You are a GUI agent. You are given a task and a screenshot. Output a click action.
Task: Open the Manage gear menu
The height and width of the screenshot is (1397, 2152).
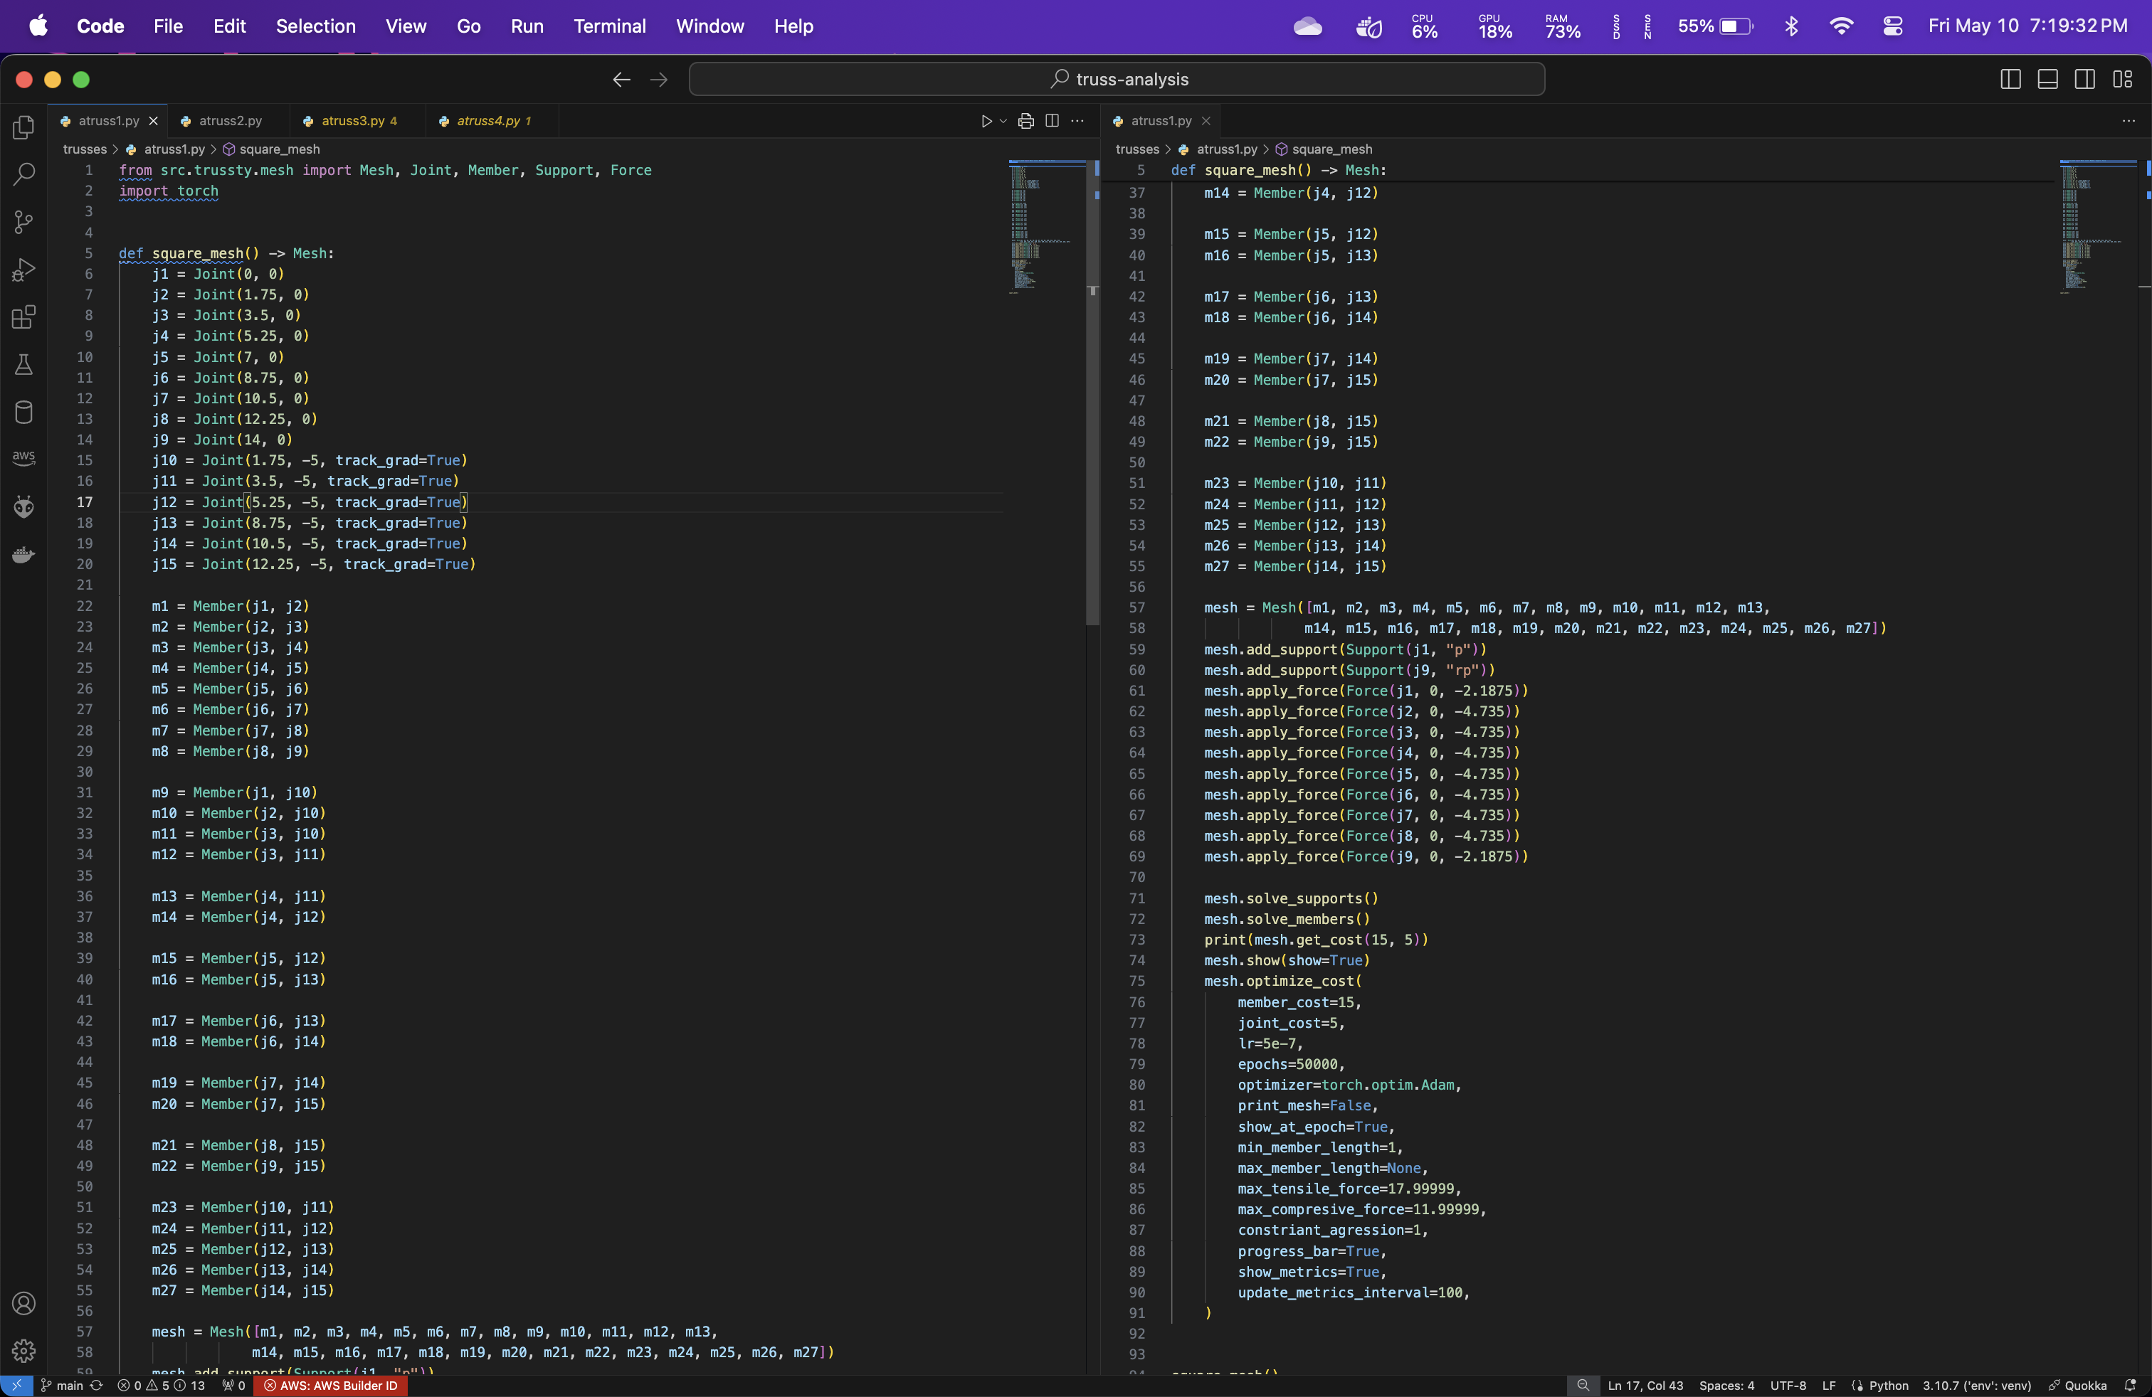click(x=24, y=1351)
